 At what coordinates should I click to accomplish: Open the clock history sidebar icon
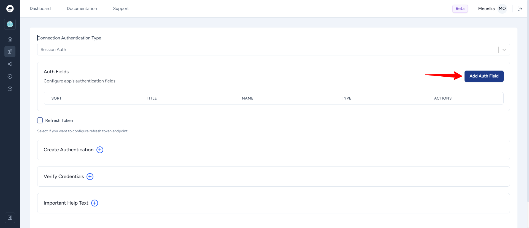point(10,76)
